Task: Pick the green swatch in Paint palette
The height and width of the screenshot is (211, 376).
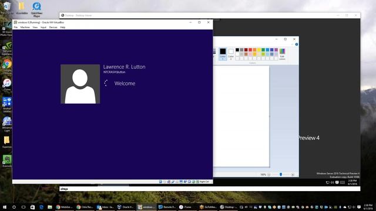Action: pyautogui.click(x=263, y=50)
